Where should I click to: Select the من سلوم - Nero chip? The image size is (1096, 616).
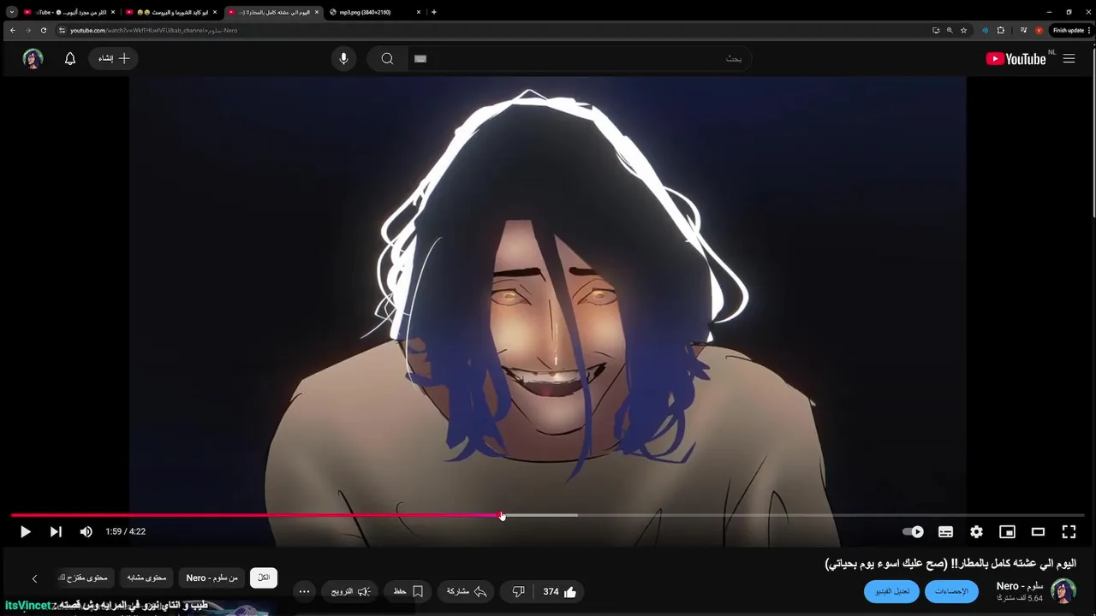point(212,577)
